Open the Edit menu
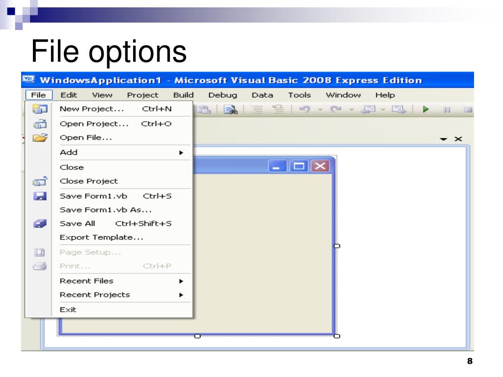503x377 pixels. pos(69,95)
